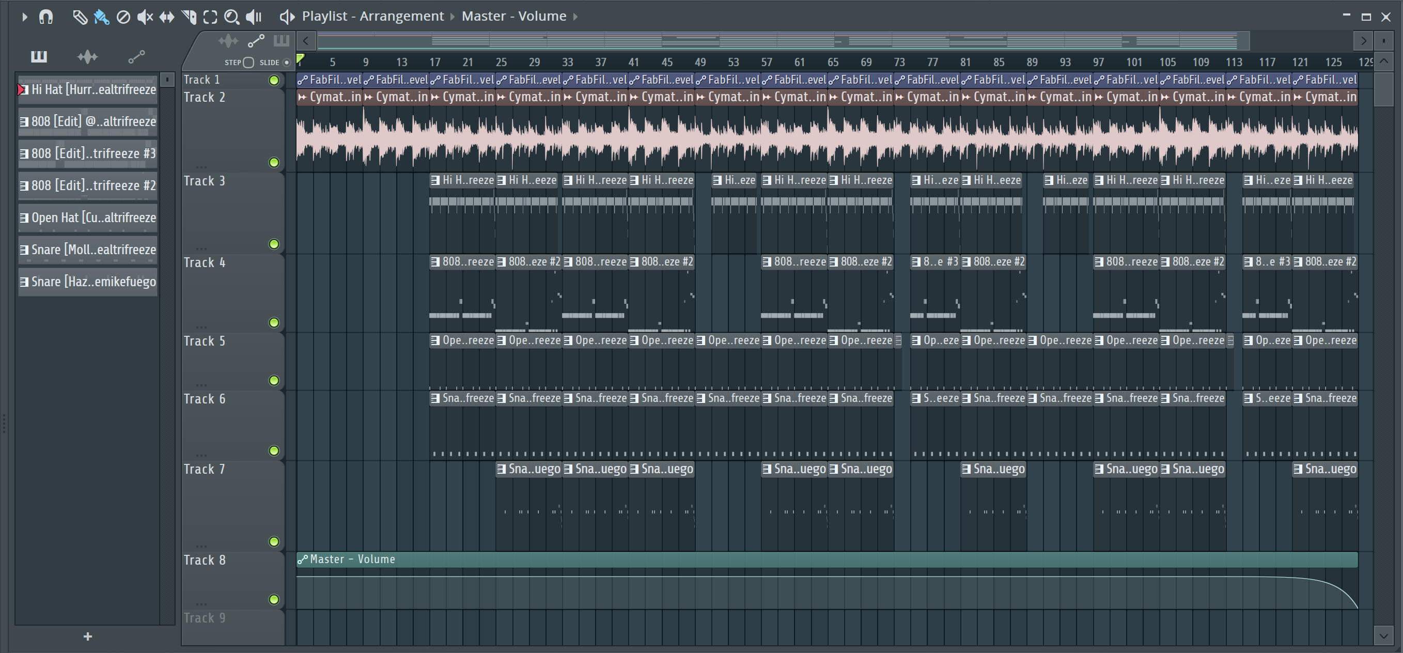Click the horizontal timeline overview scrollbar
Viewport: 1403px width, 653px height.
pos(783,41)
